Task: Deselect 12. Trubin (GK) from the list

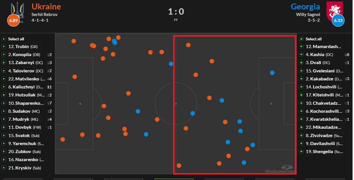Action: click(4, 47)
